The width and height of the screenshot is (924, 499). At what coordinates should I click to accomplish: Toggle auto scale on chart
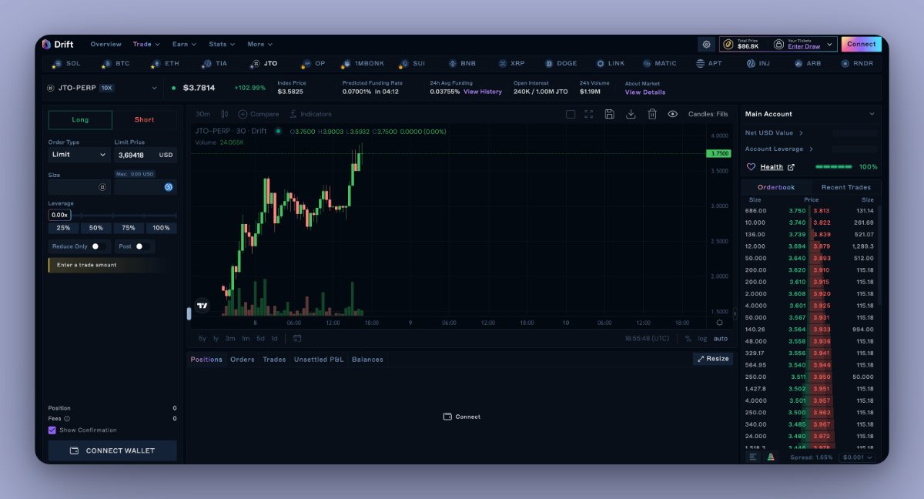(x=720, y=339)
